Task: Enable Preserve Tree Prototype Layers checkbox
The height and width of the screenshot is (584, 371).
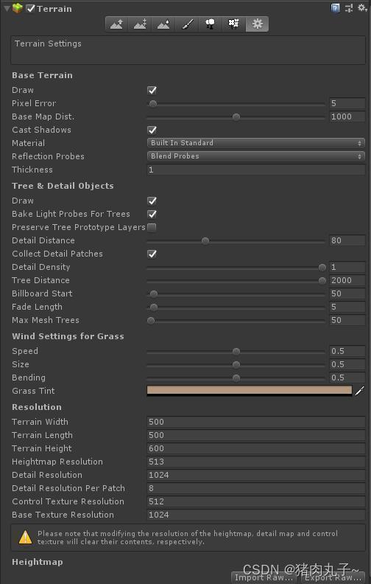Action: coord(152,227)
